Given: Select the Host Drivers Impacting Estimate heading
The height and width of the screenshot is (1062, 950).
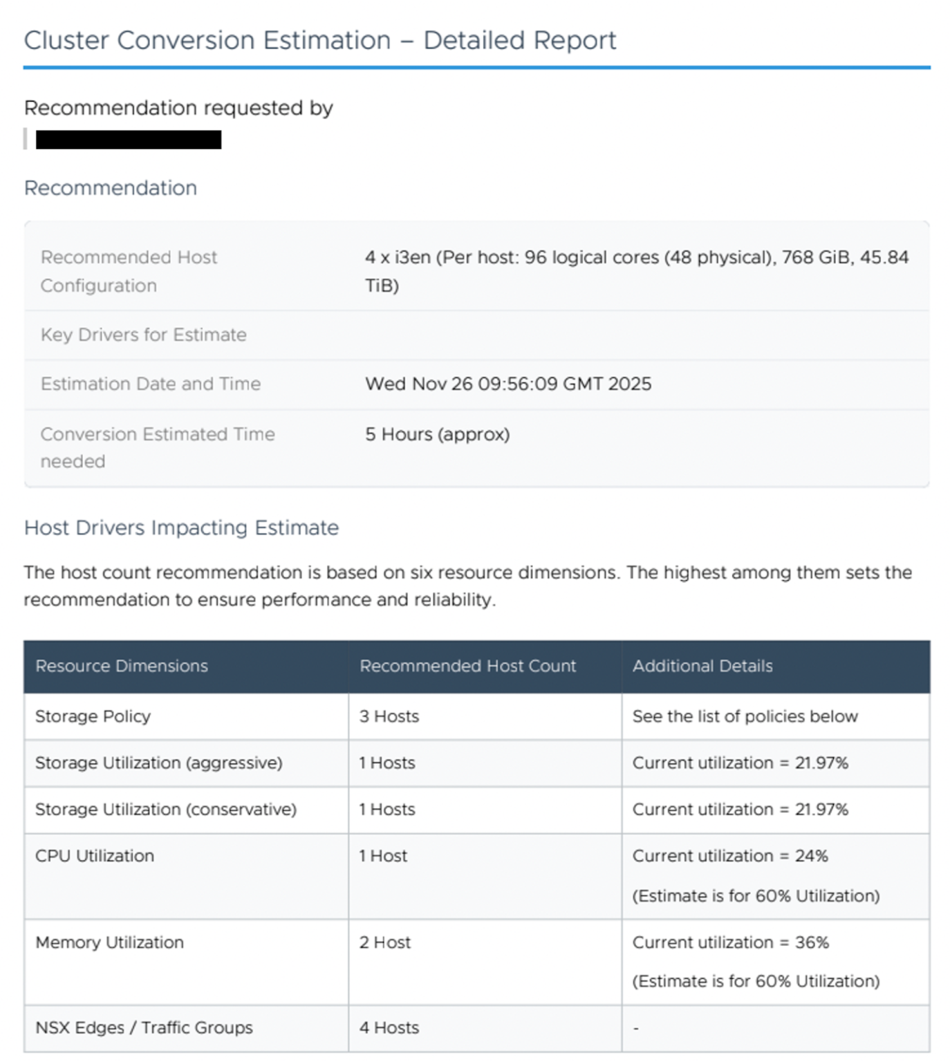Looking at the screenshot, I should point(181,528).
